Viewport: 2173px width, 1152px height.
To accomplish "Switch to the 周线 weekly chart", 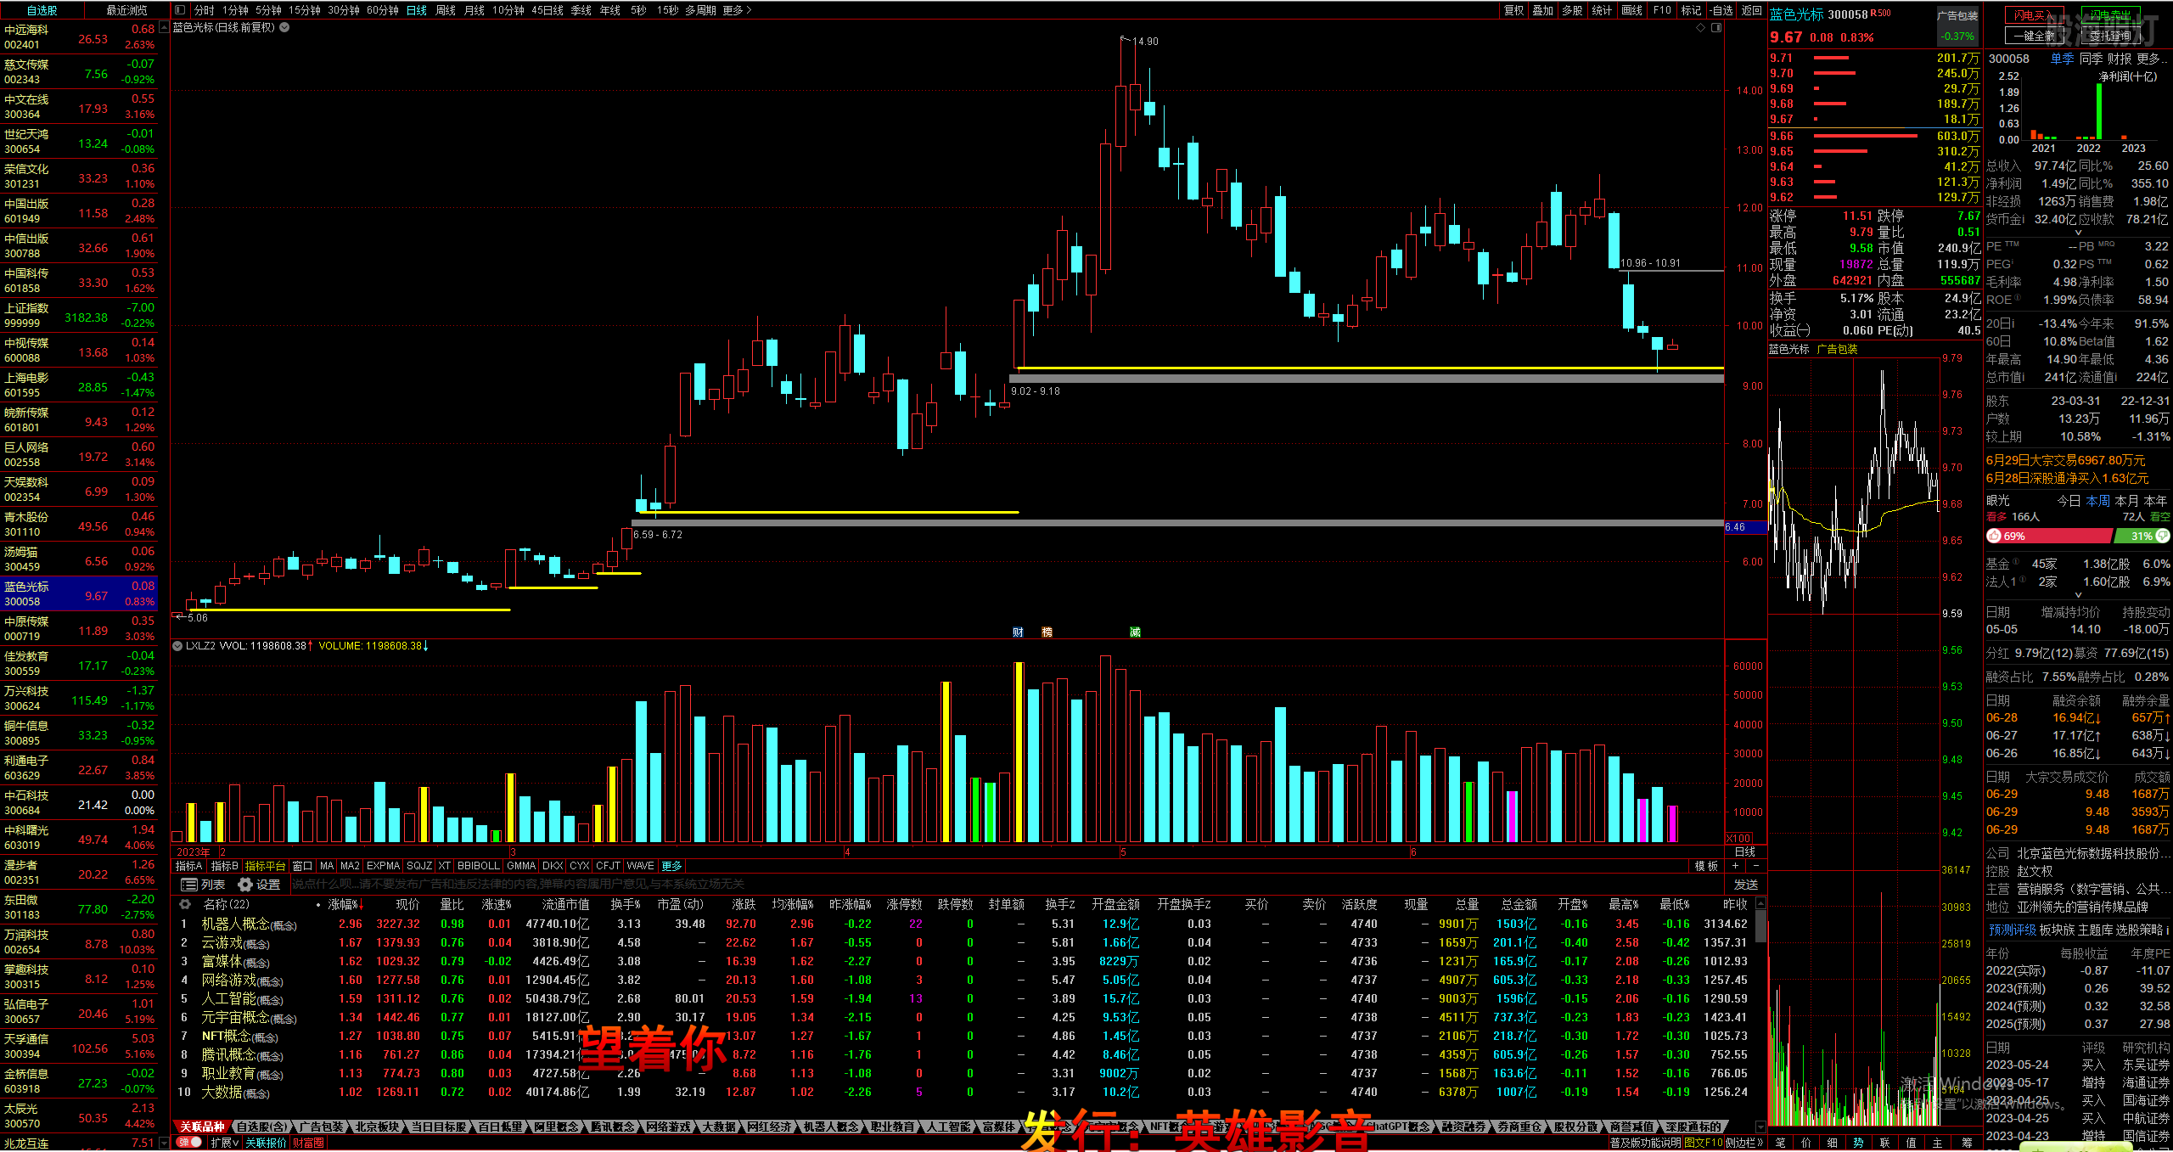I will tap(446, 10).
